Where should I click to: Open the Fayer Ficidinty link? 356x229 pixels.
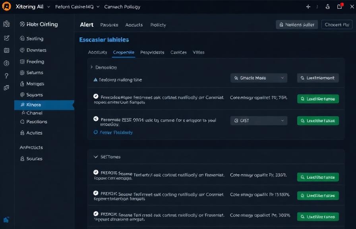(114, 132)
